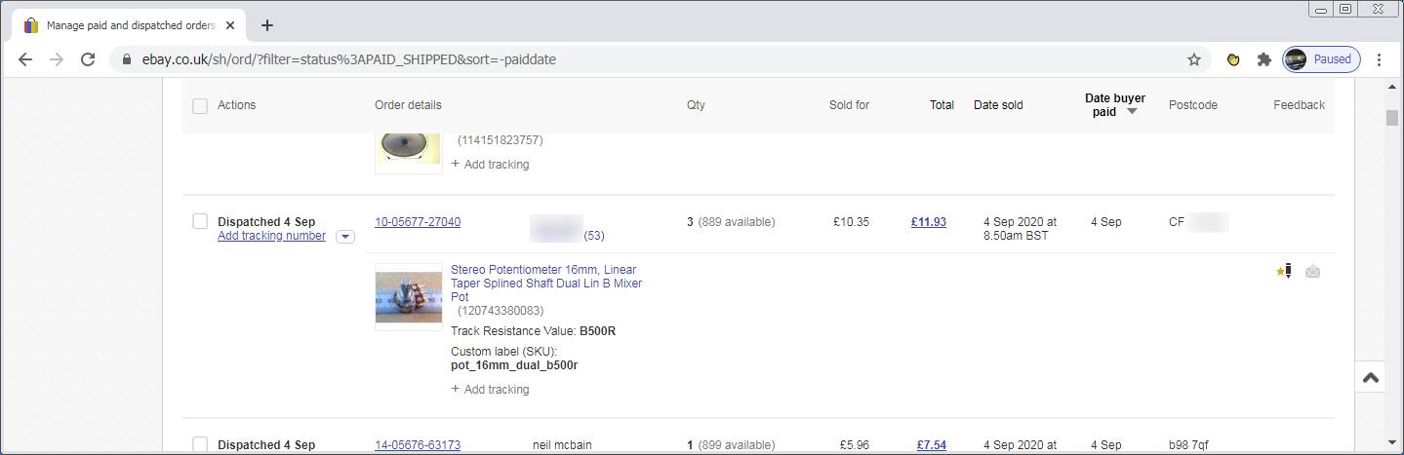Click Track Resistance Value B500R text

[x=533, y=331]
